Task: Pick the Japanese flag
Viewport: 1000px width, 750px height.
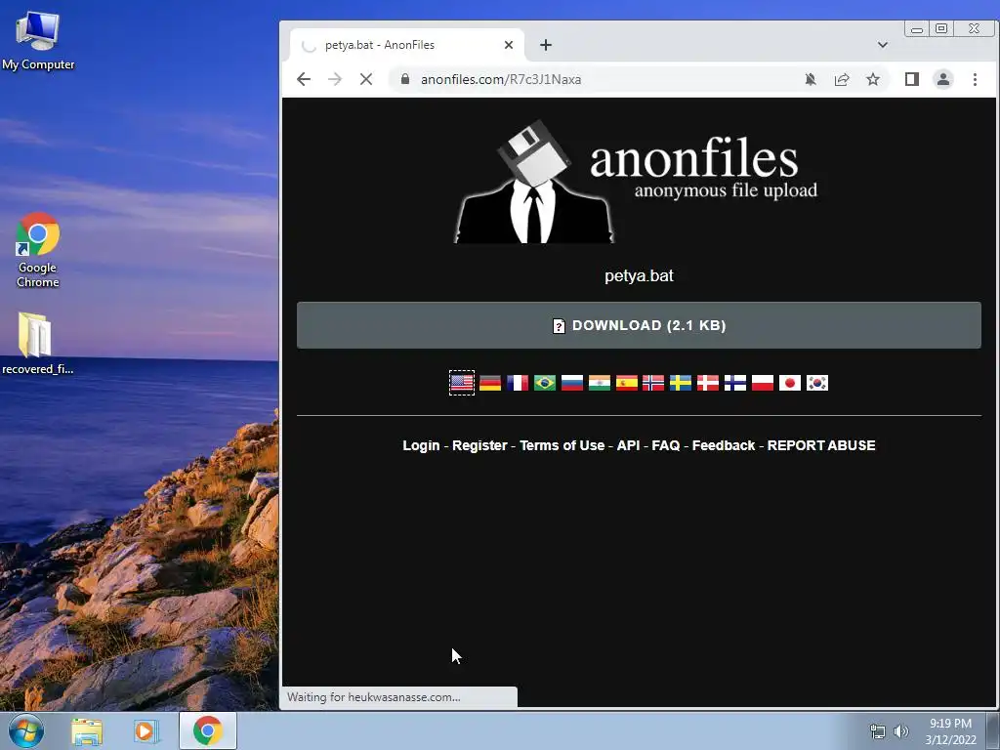Action: (789, 383)
